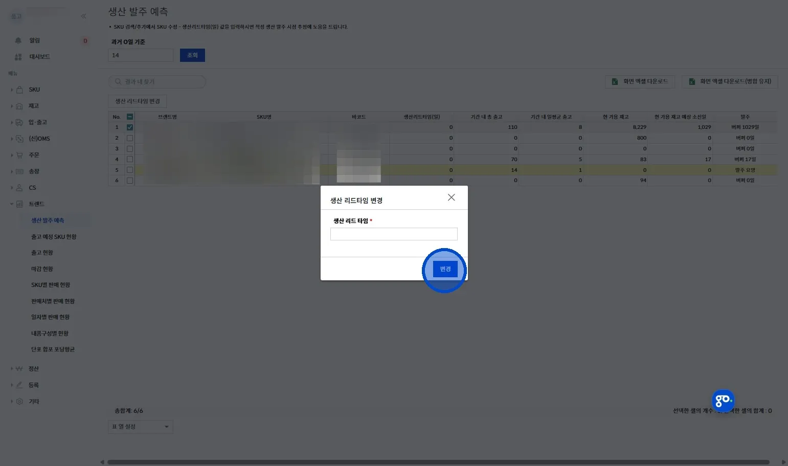The height and width of the screenshot is (466, 788).
Task: Click 화면 엑셀 다운로드(병합 유지) button
Action: (730, 82)
